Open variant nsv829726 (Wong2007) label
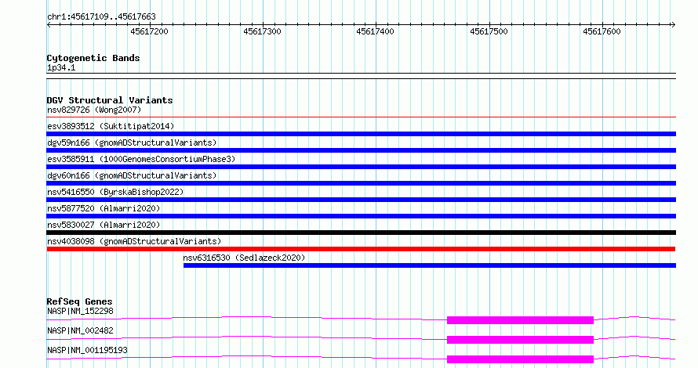698x368 pixels. [x=94, y=110]
